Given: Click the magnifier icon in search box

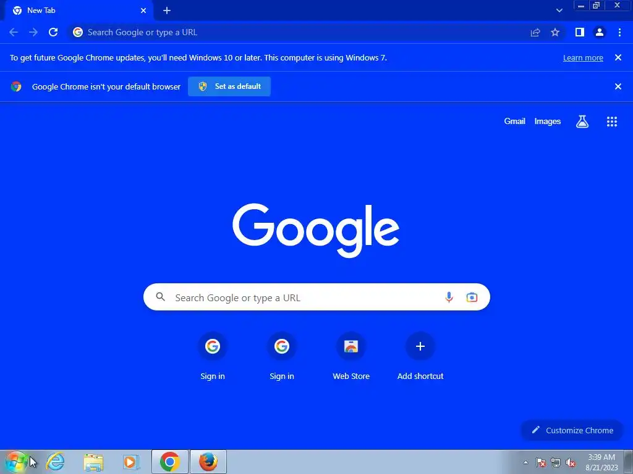Looking at the screenshot, I should (x=160, y=297).
